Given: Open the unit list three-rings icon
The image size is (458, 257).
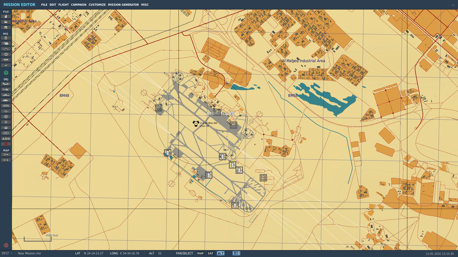Looking at the screenshot, I should pyautogui.click(x=6, y=133).
